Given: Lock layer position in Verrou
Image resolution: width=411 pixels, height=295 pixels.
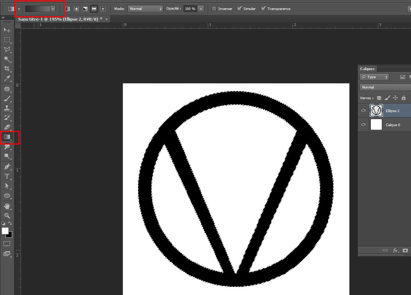Looking at the screenshot, I should coord(395,98).
